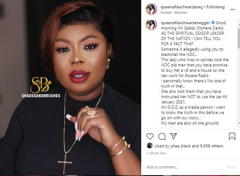Image resolution: width=240 pixels, height=176 pixels.
Task: Open Kumasi- Ahodwo location link
Action: pos(173,12)
